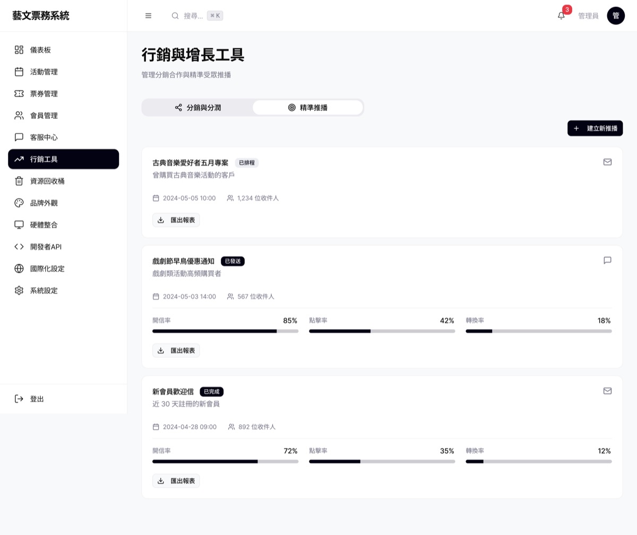The width and height of the screenshot is (637, 535).
Task: Click the 硬體整合 monitor icon
Action: (19, 225)
